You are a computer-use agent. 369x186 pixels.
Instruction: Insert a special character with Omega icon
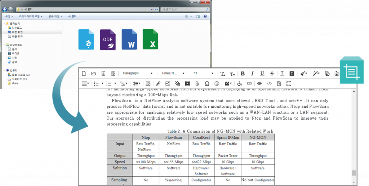(207, 84)
